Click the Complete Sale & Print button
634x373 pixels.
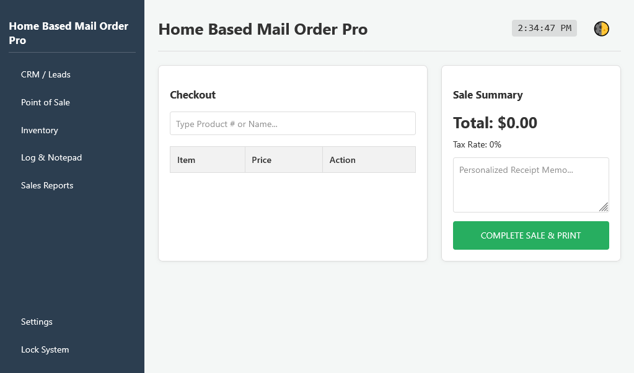531,235
